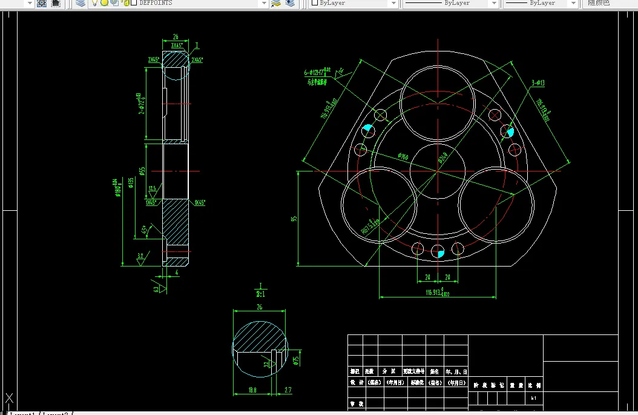Select the 26 width dimension on the side view
This screenshot has height=415, width=638.
[176, 37]
